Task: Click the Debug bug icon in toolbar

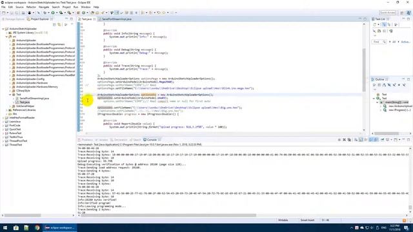Action: pyautogui.click(x=45, y=13)
